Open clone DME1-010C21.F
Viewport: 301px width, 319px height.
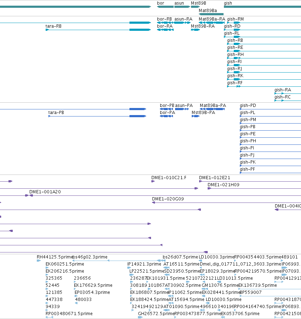(169, 178)
